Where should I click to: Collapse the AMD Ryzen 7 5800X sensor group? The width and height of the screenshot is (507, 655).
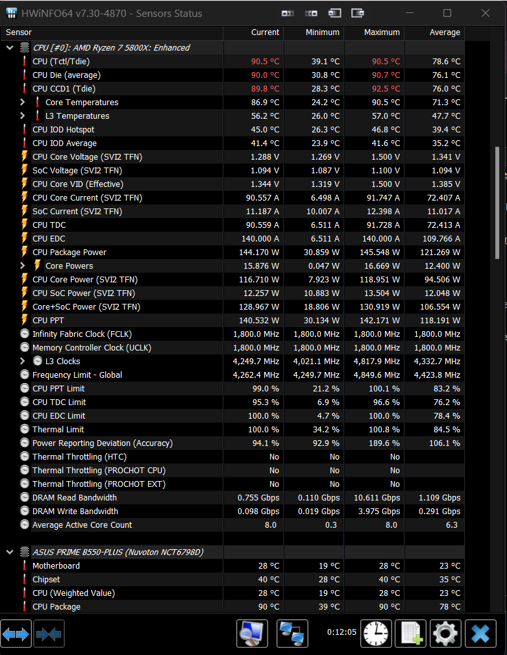point(10,47)
